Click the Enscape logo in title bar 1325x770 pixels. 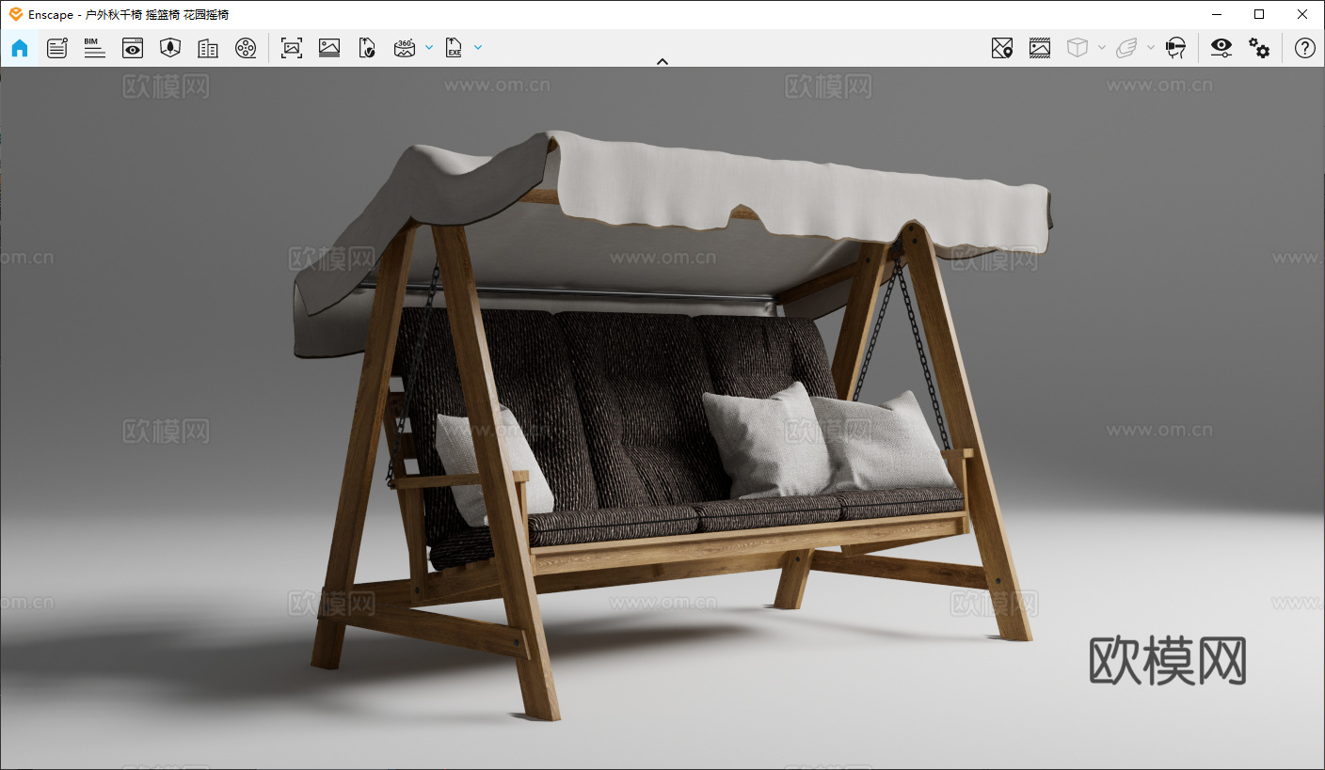click(x=16, y=14)
